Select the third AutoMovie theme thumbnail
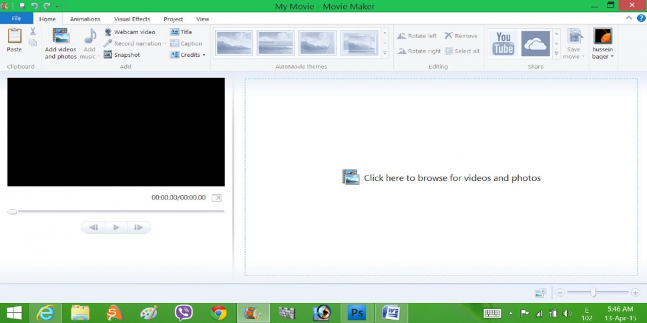This screenshot has height=323, width=647. 317,43
